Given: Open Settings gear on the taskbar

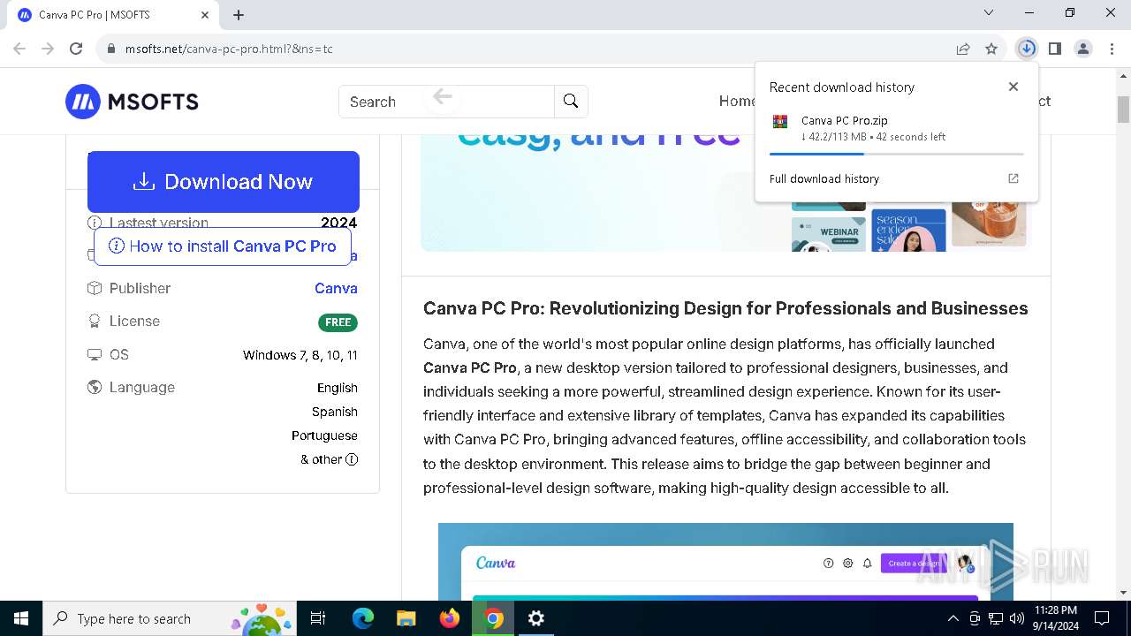Looking at the screenshot, I should coord(536,618).
